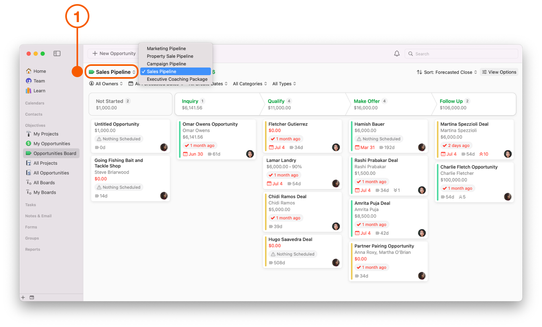542x327 pixels.
Task: Select the checked Sales Pipeline menu item
Action: click(x=175, y=72)
